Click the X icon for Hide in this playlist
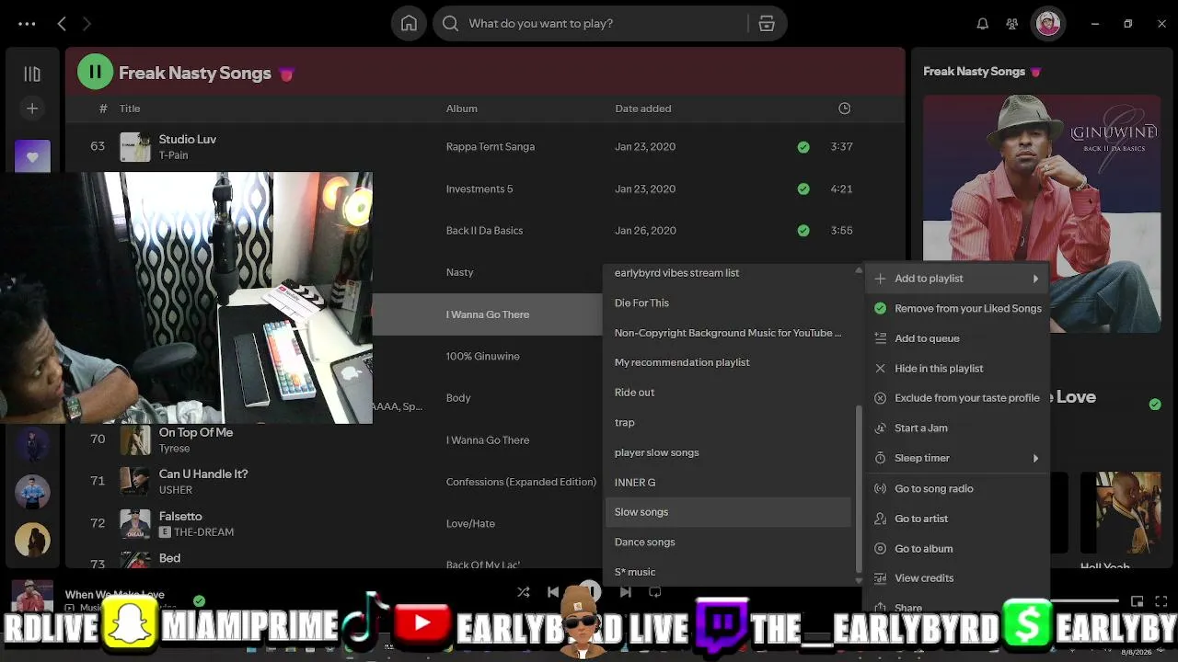 click(x=880, y=369)
